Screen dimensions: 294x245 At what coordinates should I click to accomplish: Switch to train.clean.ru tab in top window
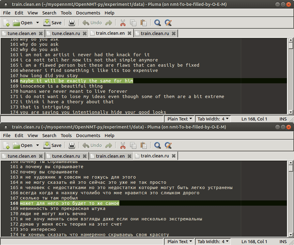(155, 33)
